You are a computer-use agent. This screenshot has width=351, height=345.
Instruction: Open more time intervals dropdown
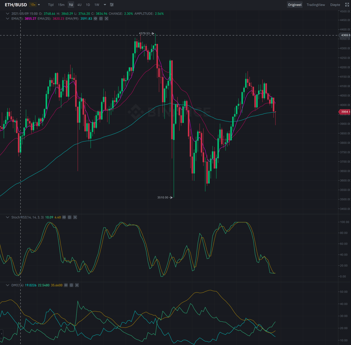pos(105,5)
